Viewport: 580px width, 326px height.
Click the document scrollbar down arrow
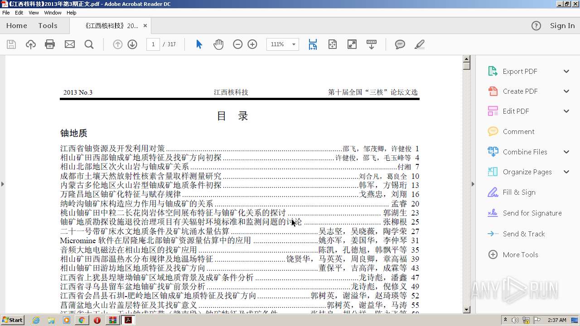tap(467, 310)
